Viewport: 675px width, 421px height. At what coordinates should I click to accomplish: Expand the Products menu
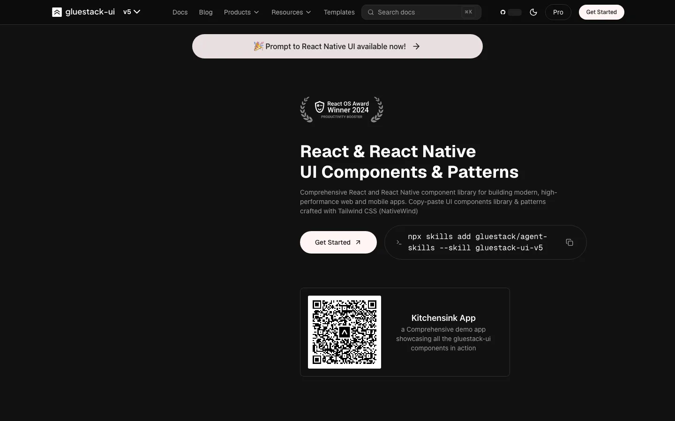click(x=241, y=12)
